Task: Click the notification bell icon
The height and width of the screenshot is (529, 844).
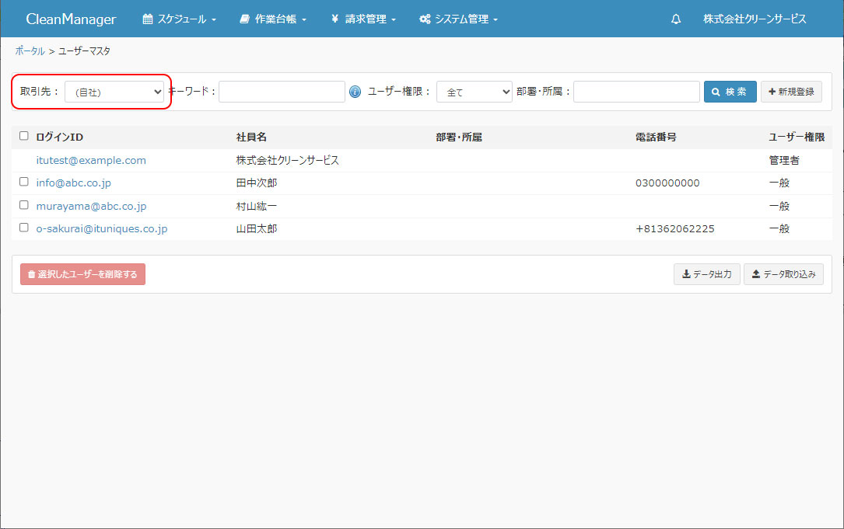Action: 676,19
